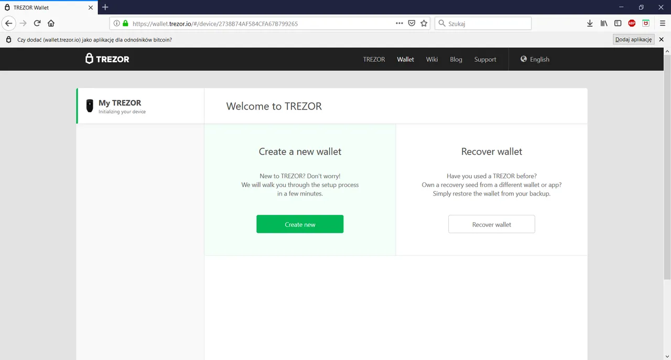This screenshot has width=671, height=360.
Task: Open the Support page
Action: [485, 59]
